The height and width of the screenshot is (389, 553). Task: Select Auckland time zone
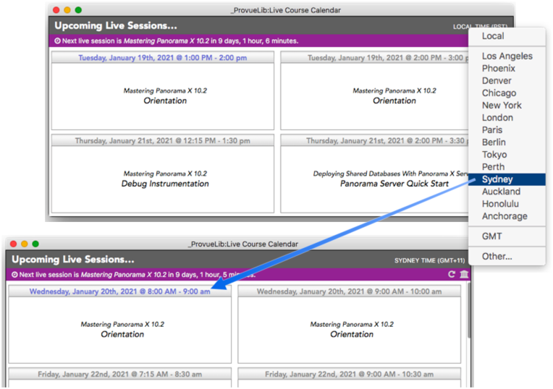507,192
